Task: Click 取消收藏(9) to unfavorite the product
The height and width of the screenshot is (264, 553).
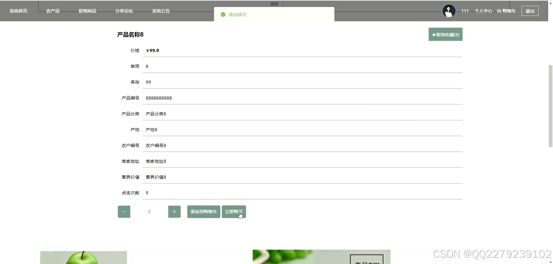Action: (x=445, y=34)
